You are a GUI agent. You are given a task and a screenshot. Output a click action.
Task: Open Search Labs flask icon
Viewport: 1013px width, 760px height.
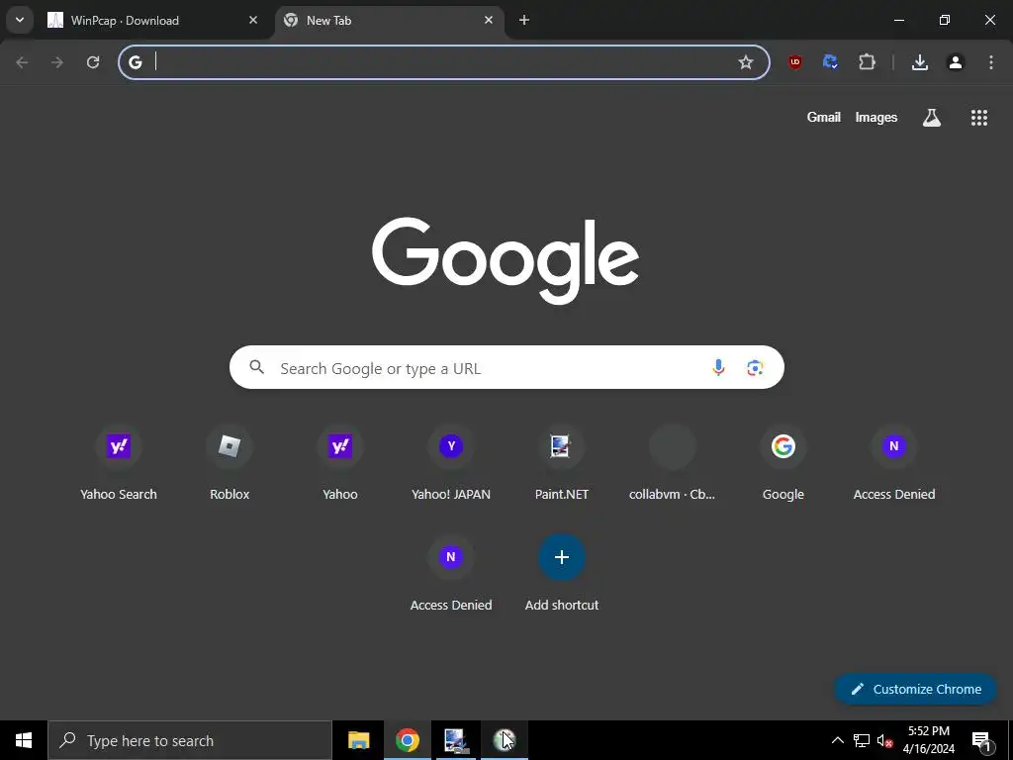tap(931, 117)
